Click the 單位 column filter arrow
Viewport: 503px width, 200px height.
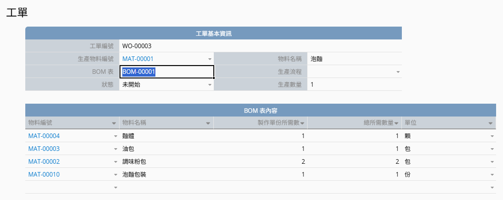491,123
